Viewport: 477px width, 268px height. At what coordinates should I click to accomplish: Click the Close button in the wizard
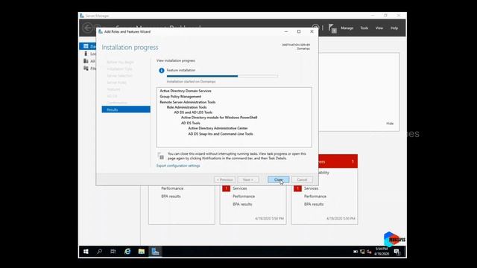coord(278,179)
